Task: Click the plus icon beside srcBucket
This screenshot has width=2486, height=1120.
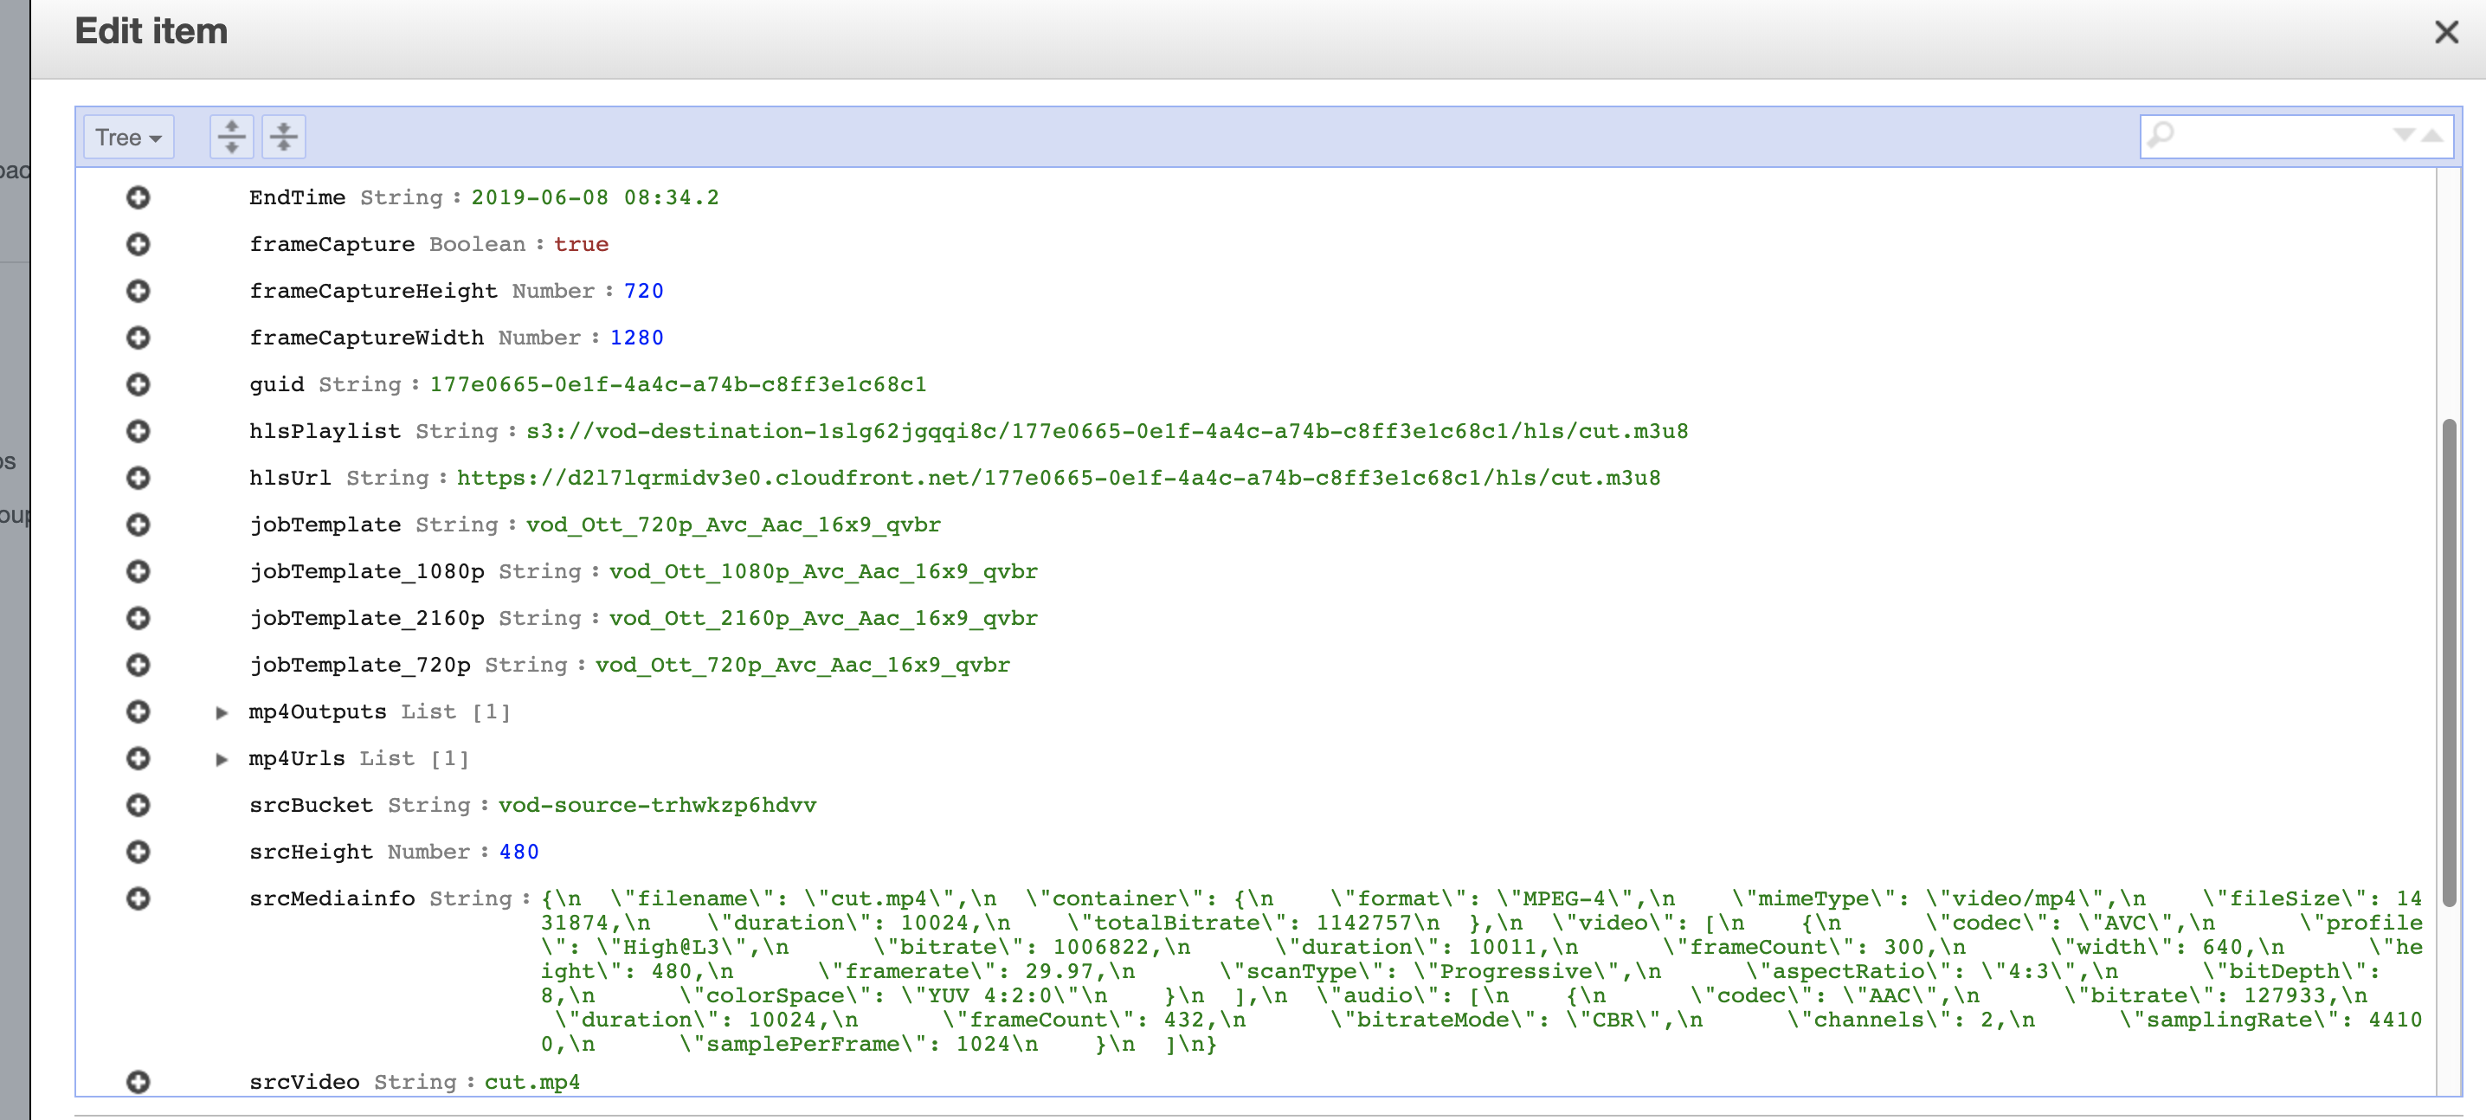Action: (x=138, y=806)
